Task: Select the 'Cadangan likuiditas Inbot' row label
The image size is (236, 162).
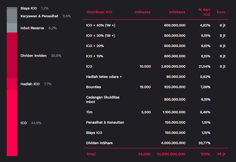Action: point(103,99)
